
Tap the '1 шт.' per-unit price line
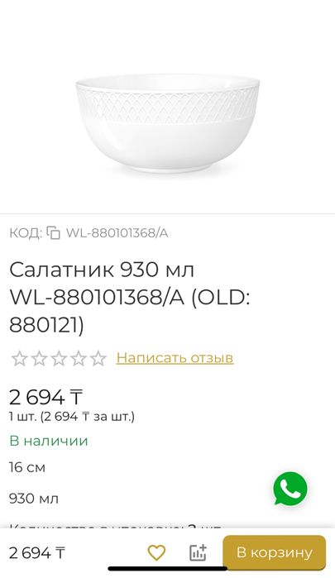(72, 417)
